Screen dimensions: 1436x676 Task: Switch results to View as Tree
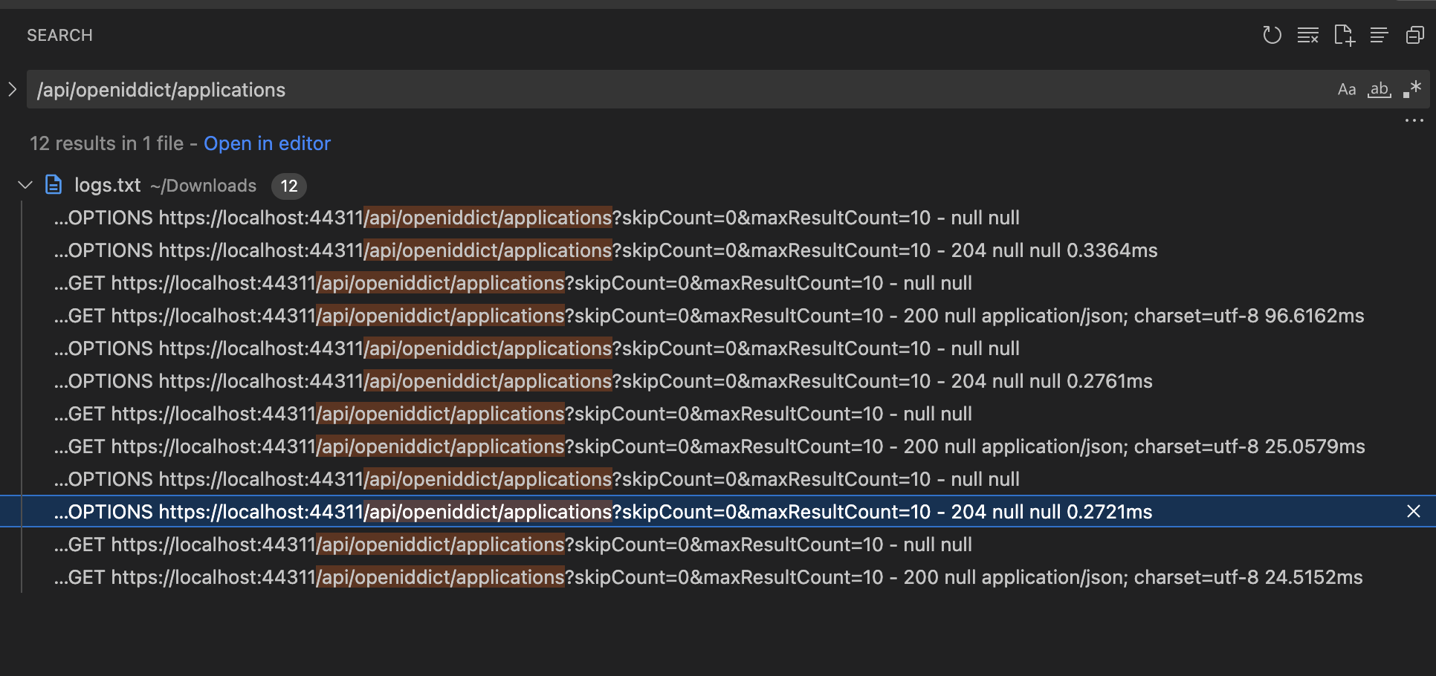click(x=1379, y=35)
